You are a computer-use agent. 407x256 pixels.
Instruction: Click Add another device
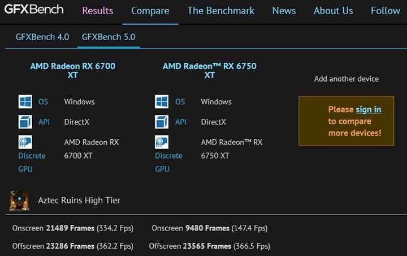tap(346, 79)
